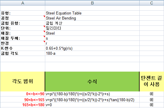Viewport: 164px width, 108px height.
Task: Select the Steel Air Bending cell
Action: (x=92, y=18)
